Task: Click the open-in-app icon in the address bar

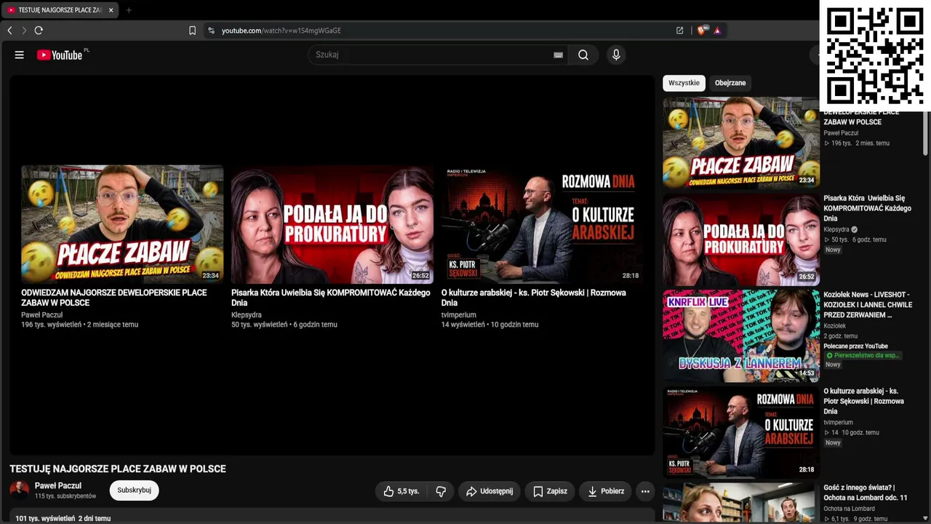Action: point(679,31)
